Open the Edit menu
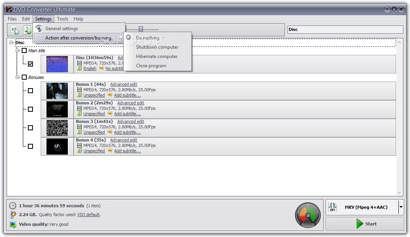 (x=26, y=19)
